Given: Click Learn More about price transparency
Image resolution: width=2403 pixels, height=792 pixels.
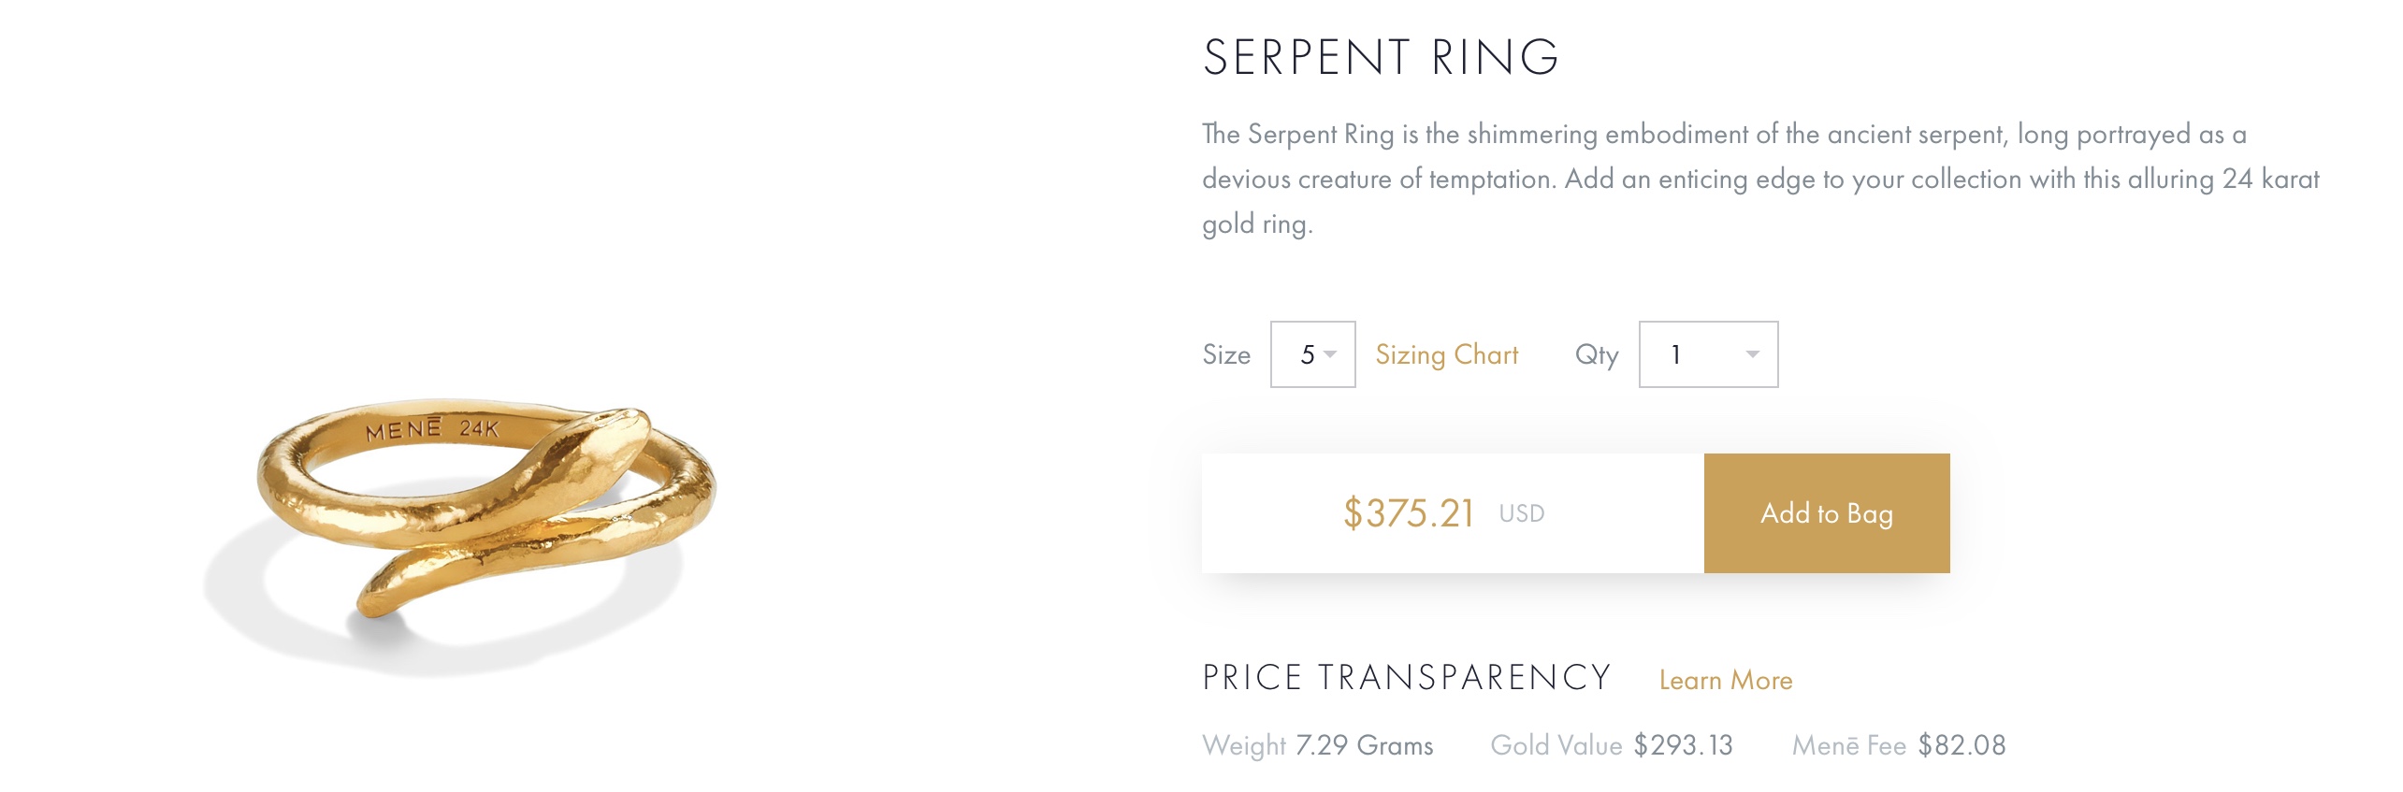Looking at the screenshot, I should click(x=1725, y=680).
